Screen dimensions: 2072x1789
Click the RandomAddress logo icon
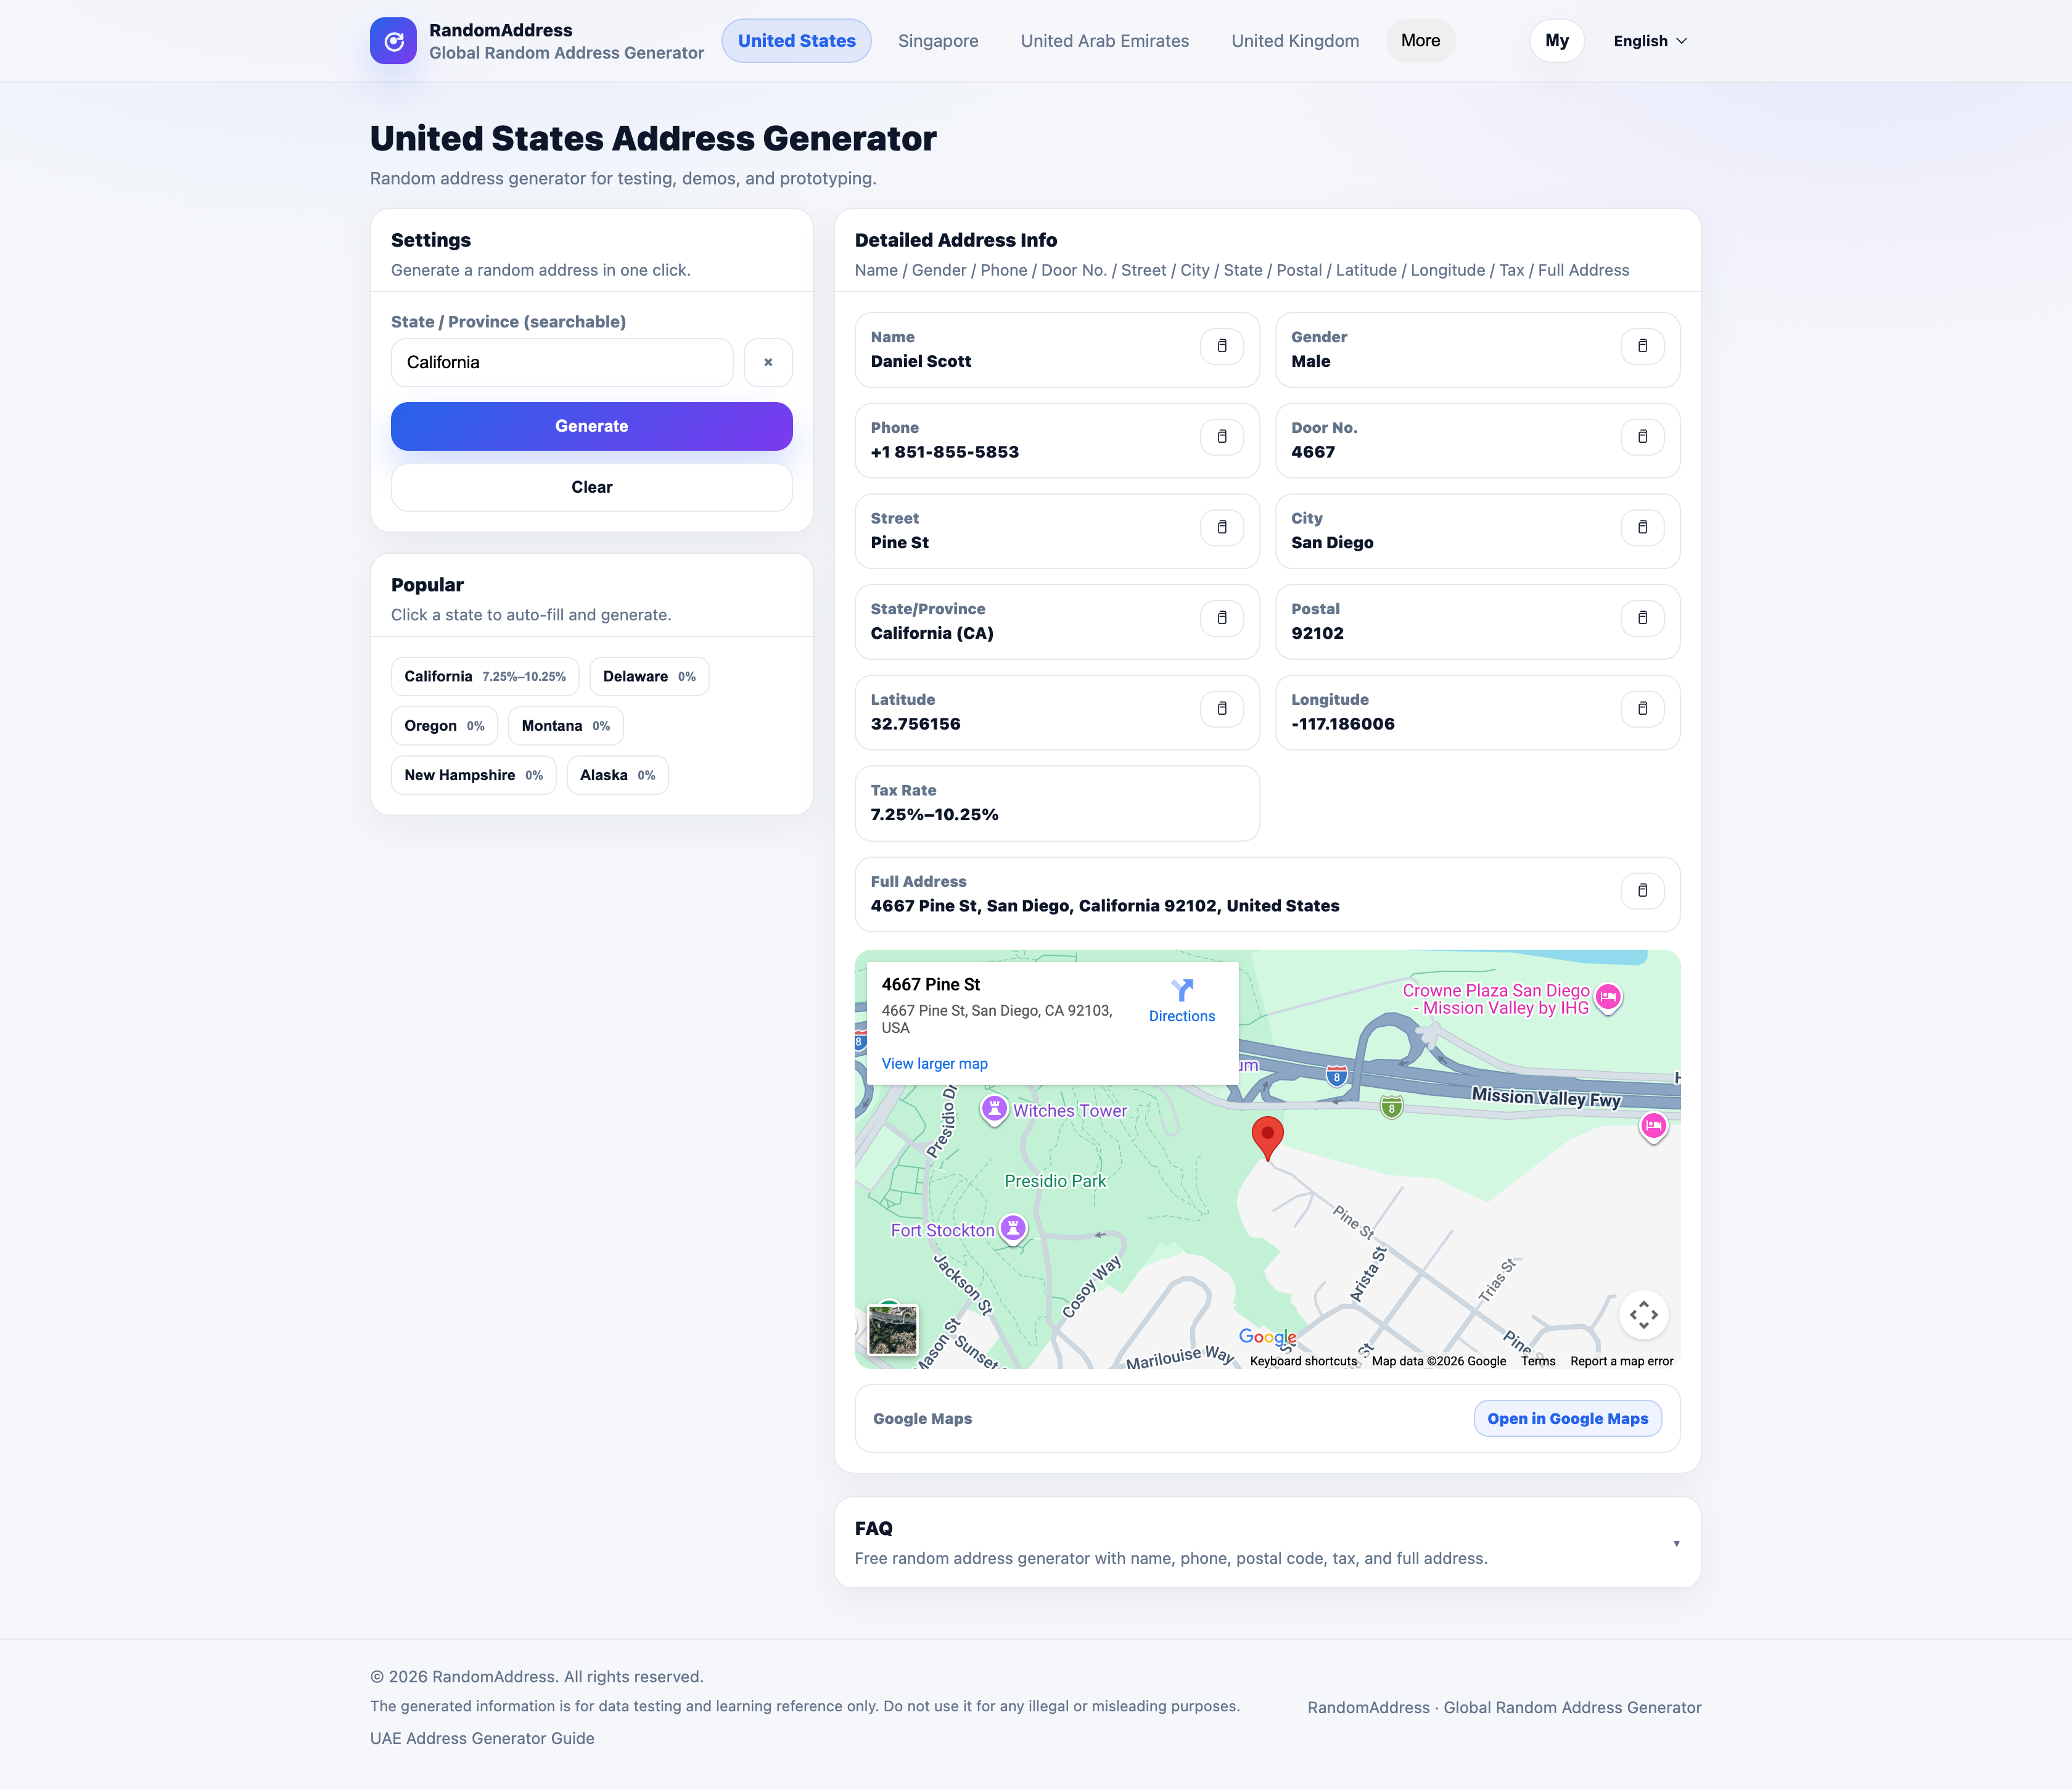[x=393, y=41]
